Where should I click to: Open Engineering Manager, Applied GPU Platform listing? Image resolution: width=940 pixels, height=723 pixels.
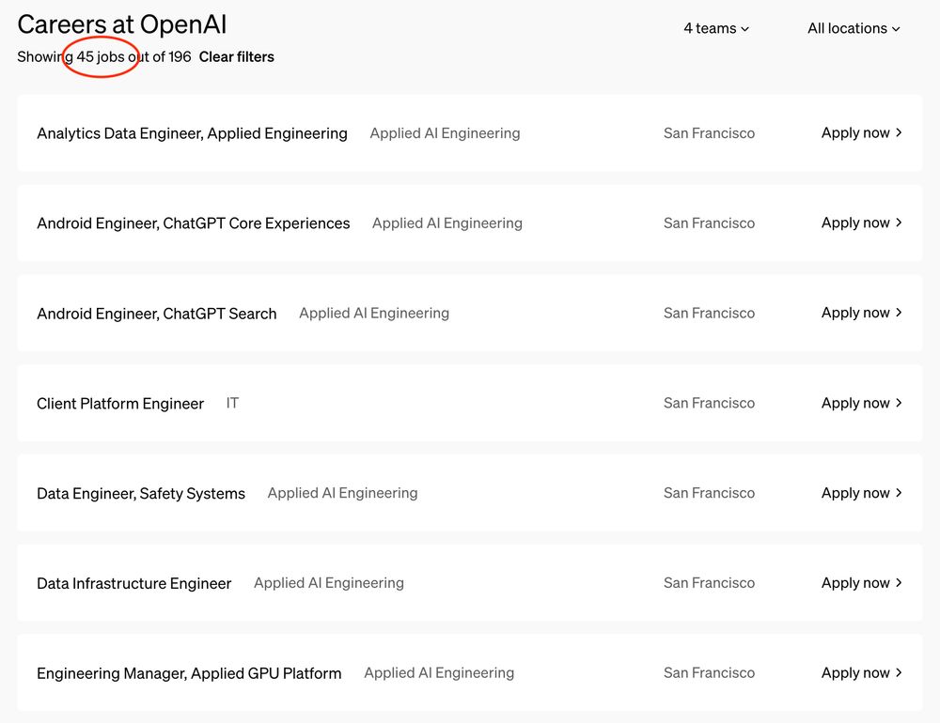[189, 673]
